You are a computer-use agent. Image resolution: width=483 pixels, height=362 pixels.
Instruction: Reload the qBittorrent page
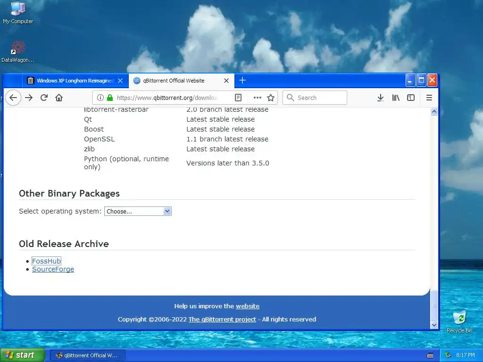pos(44,98)
